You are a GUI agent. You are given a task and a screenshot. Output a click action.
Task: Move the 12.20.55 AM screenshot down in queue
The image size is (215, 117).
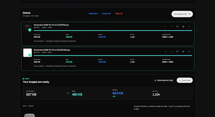pos(171,51)
